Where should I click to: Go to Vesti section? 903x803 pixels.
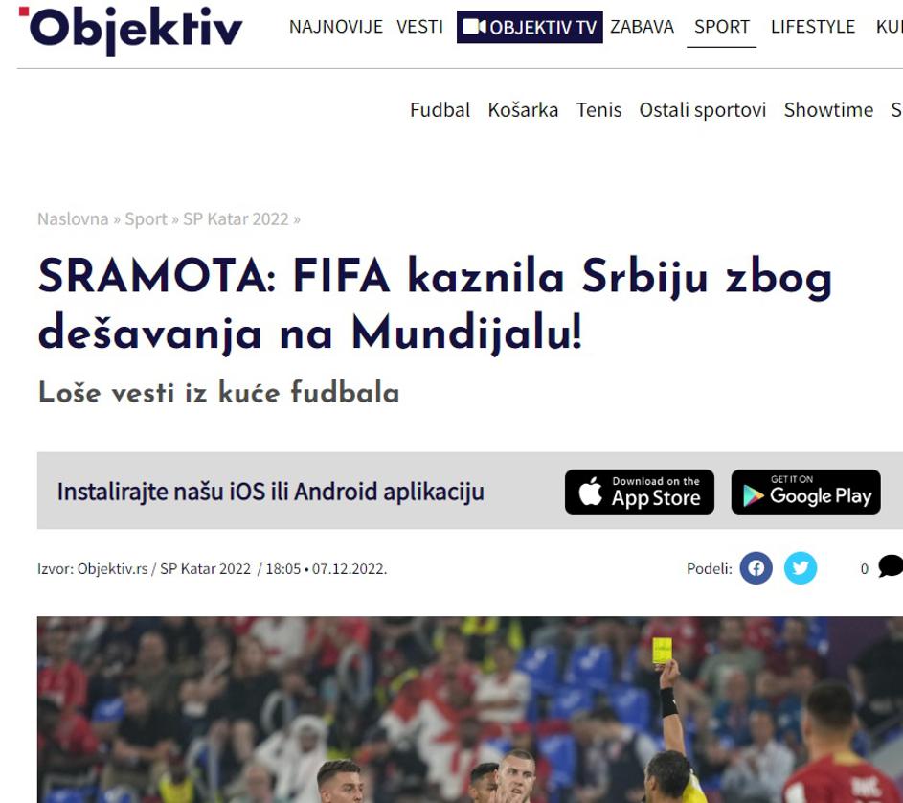point(419,27)
